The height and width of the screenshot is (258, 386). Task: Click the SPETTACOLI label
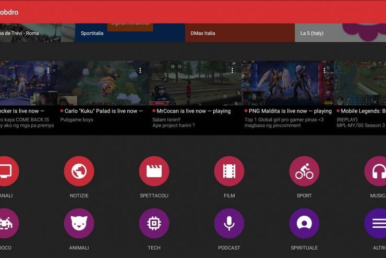coord(154,196)
